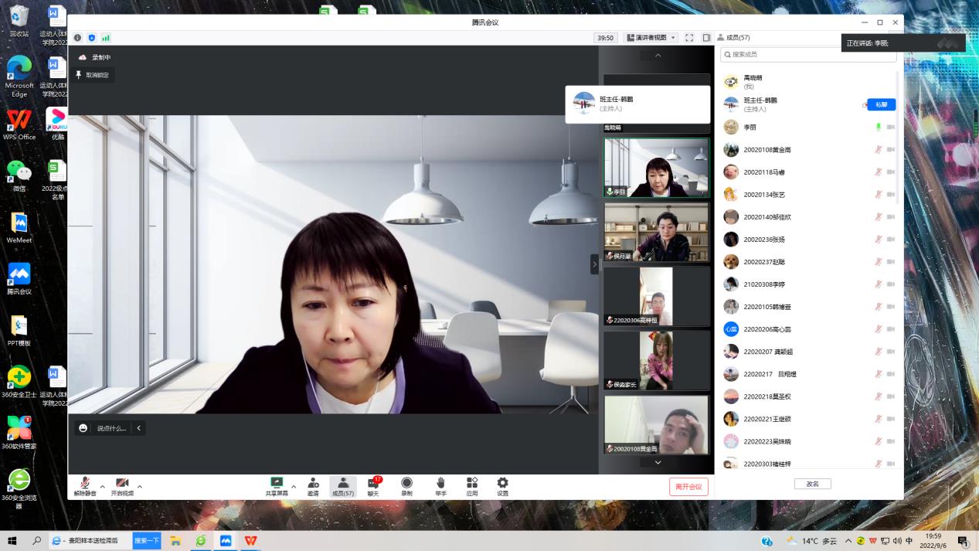Open 回收站 Recycle Bin desktop icon
The image size is (979, 551).
19,22
